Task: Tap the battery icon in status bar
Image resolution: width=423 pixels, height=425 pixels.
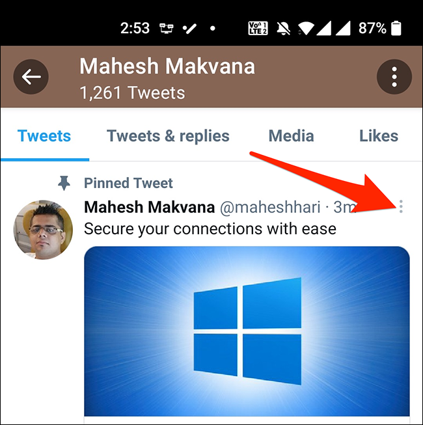Action: pos(396,28)
